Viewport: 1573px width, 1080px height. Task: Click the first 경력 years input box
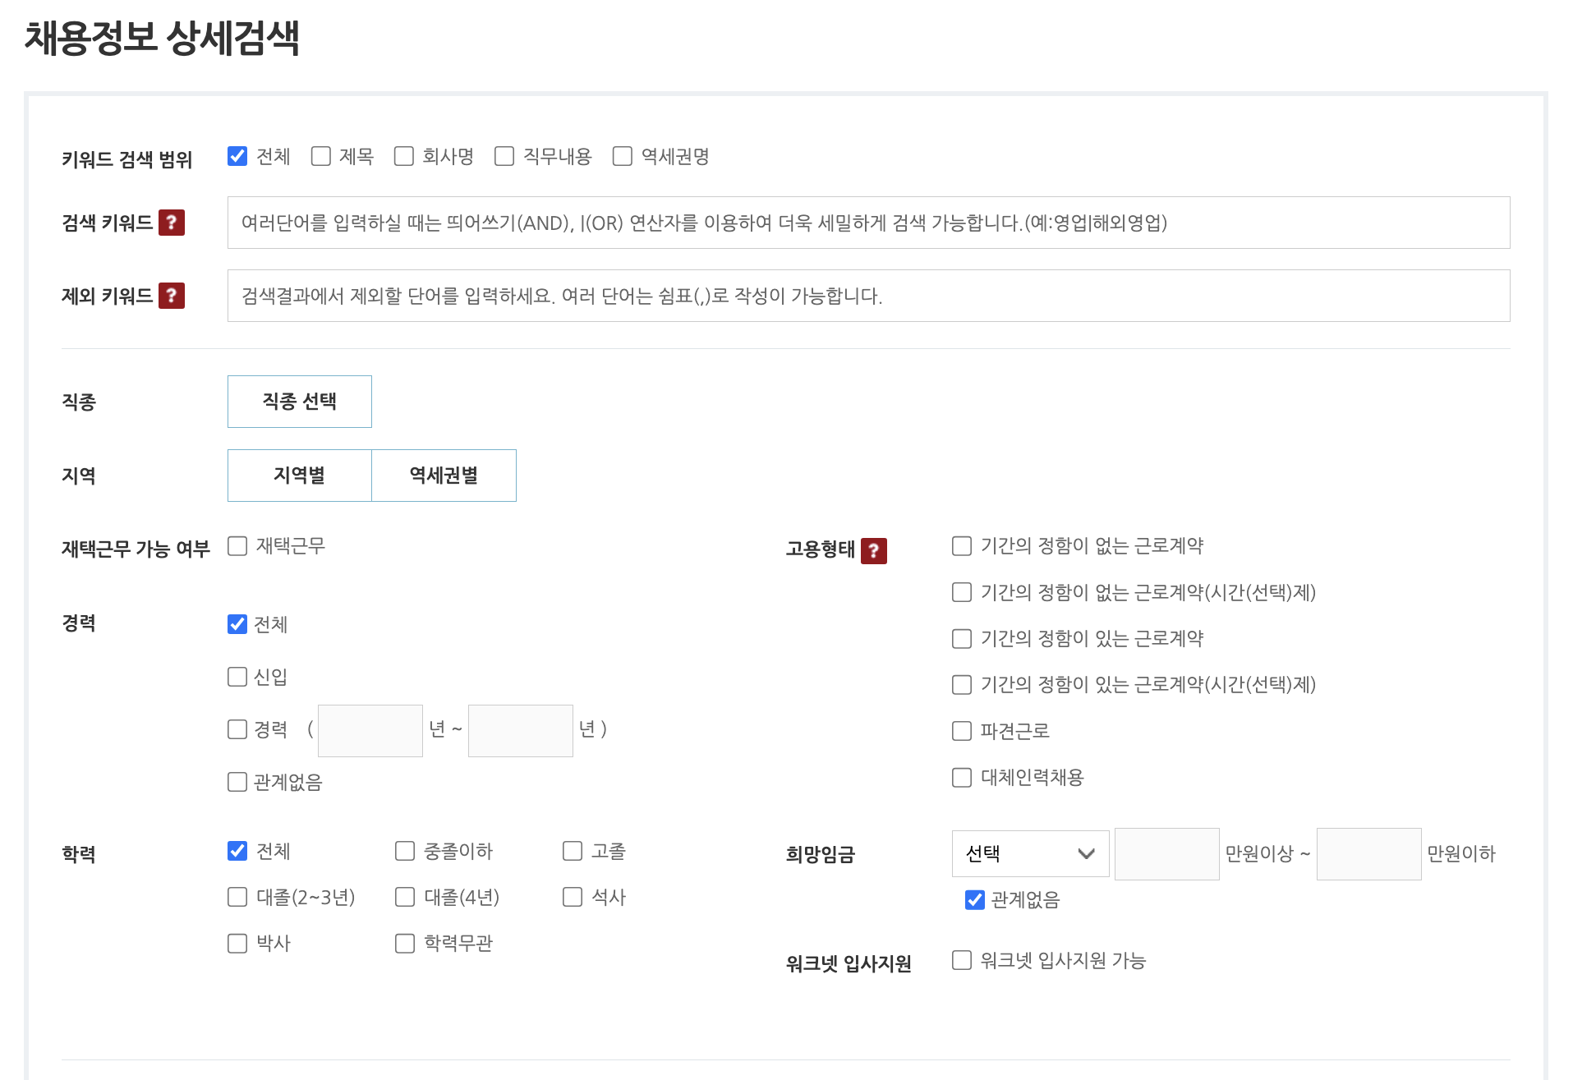click(x=370, y=730)
